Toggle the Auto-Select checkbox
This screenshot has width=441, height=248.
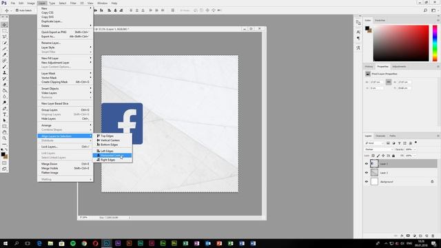[17, 10]
